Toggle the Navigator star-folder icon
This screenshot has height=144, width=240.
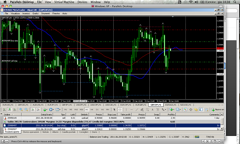click(196, 109)
